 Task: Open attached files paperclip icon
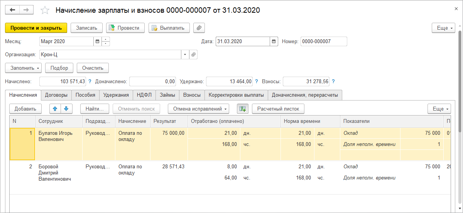pyautogui.click(x=199, y=28)
